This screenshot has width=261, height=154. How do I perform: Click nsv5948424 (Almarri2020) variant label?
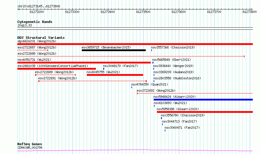174,97
